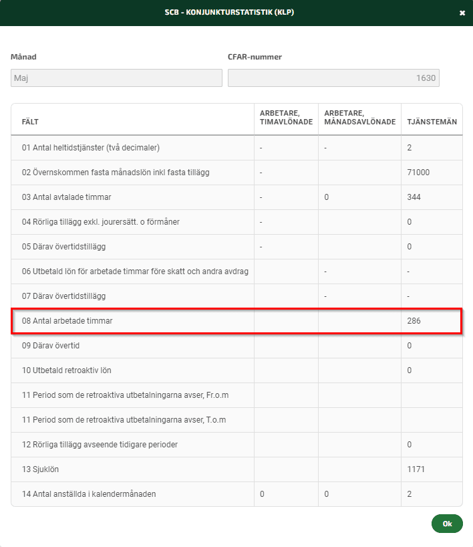Click the FÄLT column header
473x547 pixels.
coord(30,122)
